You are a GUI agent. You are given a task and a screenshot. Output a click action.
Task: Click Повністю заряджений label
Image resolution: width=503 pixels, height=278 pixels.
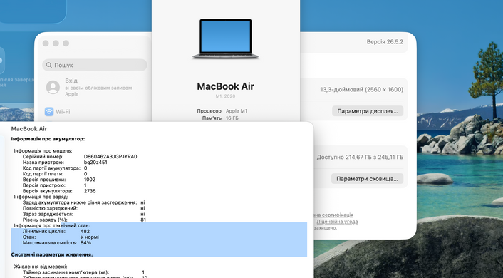[x=50, y=208]
